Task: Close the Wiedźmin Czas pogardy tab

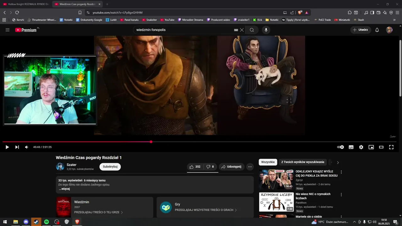Action: 100,4
